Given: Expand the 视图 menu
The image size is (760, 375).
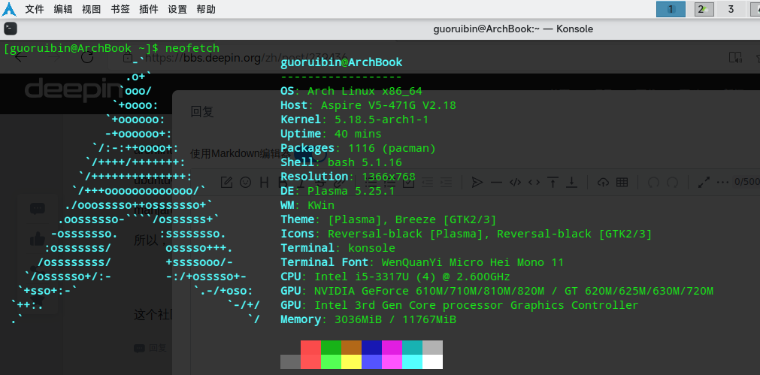Looking at the screenshot, I should point(91,9).
